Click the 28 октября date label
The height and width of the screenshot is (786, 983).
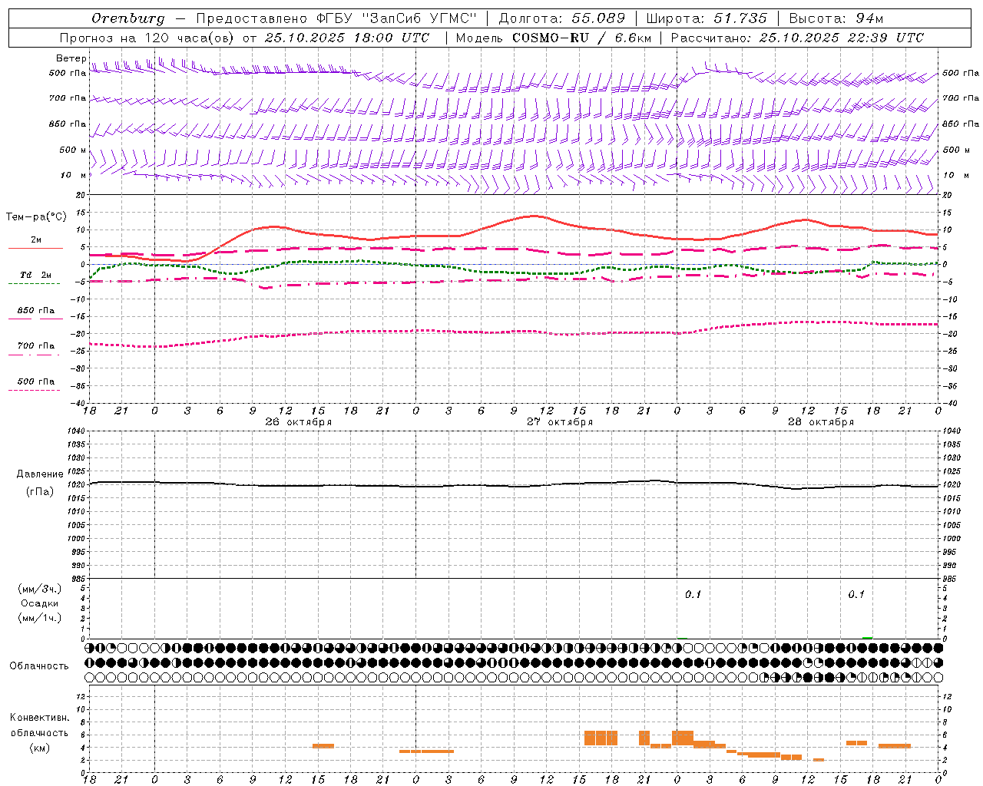pyautogui.click(x=821, y=422)
